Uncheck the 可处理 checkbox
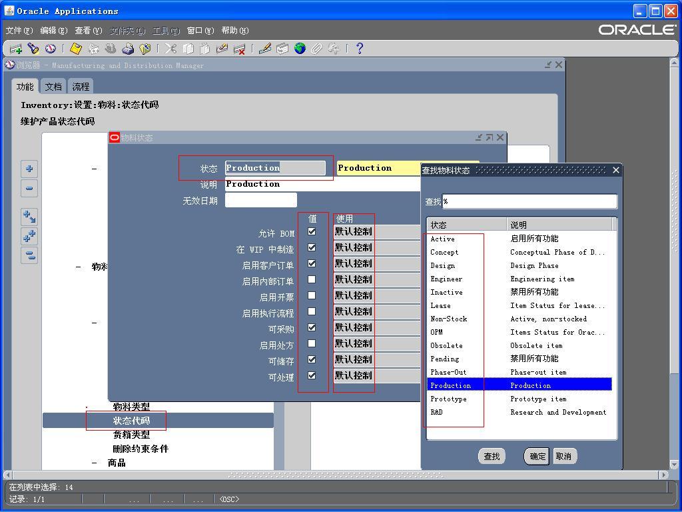682x512 pixels. (x=312, y=375)
